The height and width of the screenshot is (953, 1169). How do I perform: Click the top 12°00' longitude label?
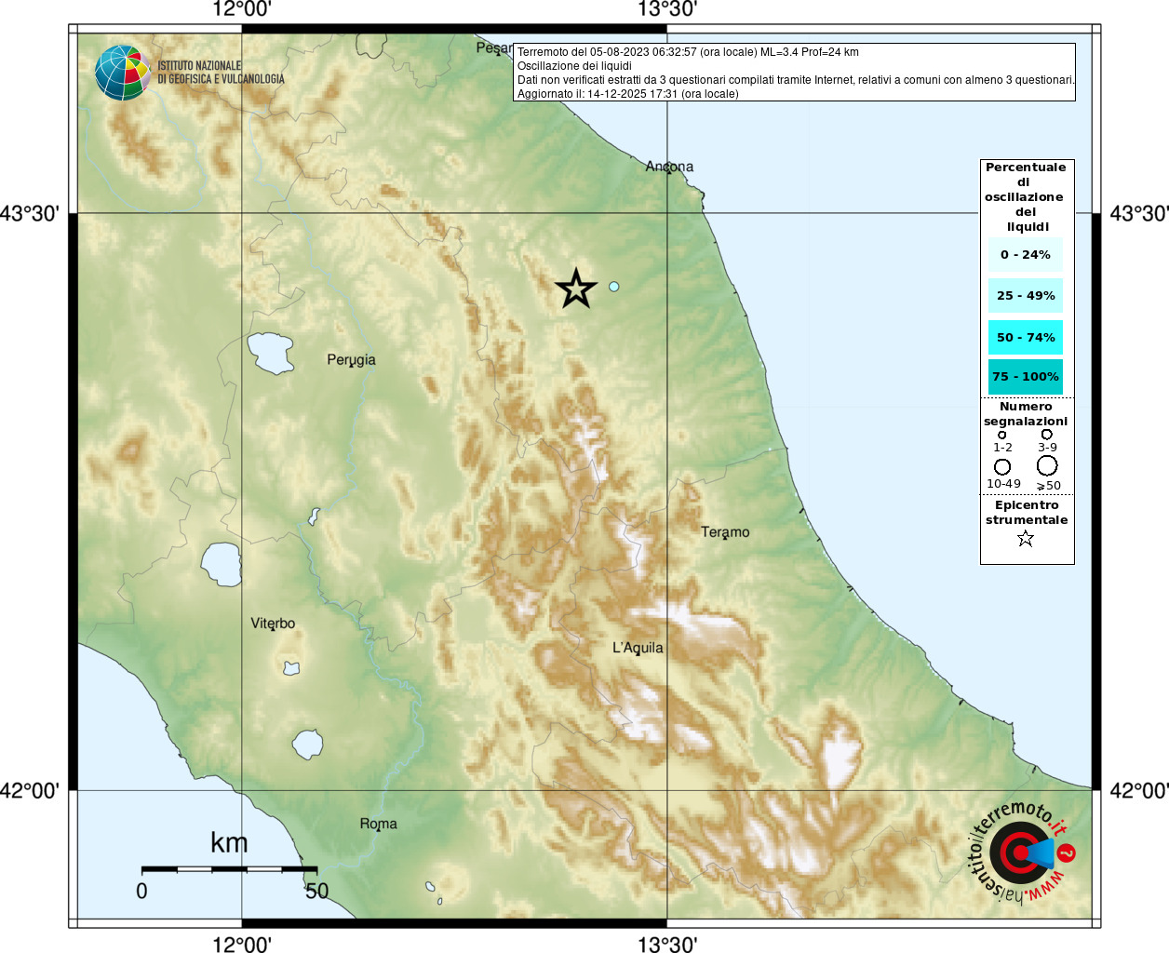(242, 9)
